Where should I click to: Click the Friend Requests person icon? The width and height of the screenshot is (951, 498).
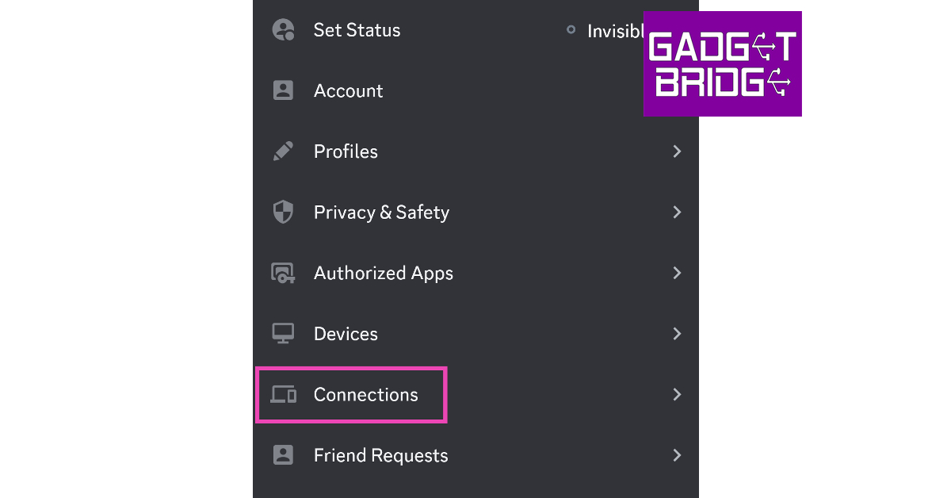click(x=283, y=455)
